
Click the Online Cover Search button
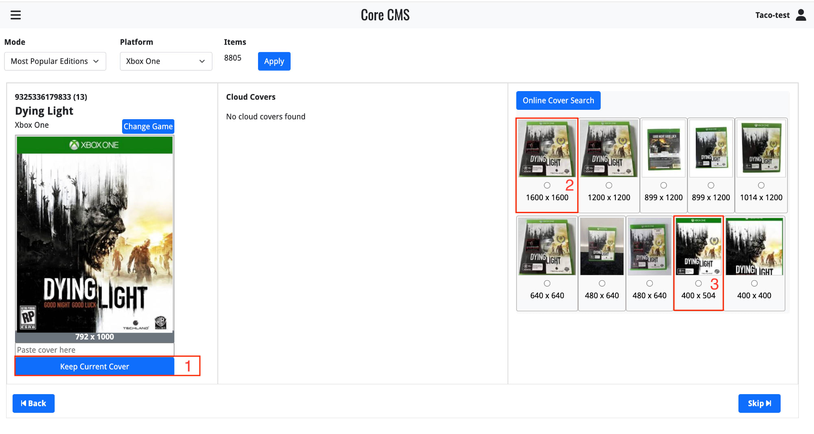[x=558, y=100]
